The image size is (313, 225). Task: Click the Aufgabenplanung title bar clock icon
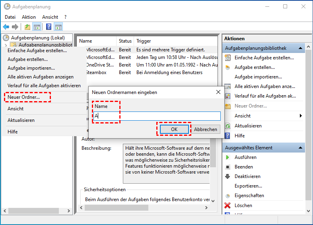7,7
